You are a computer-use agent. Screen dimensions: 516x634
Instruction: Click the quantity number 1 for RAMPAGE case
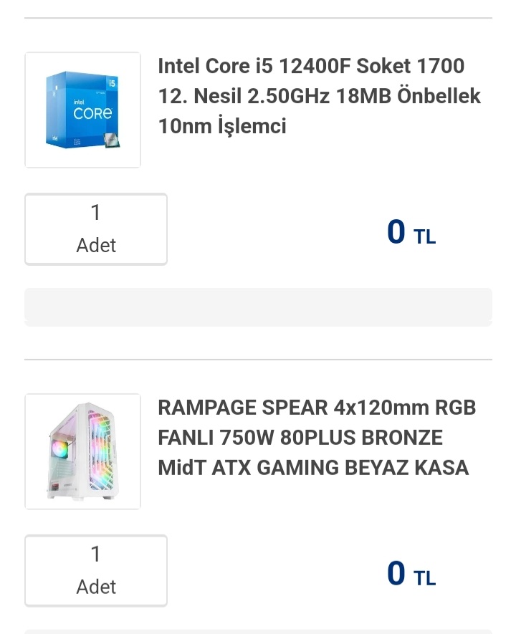tap(96, 554)
